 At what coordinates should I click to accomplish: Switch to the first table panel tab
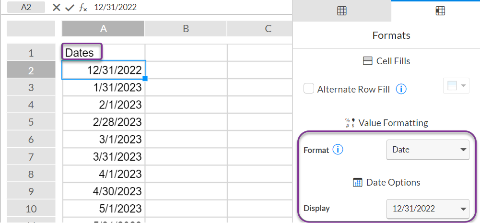[341, 11]
